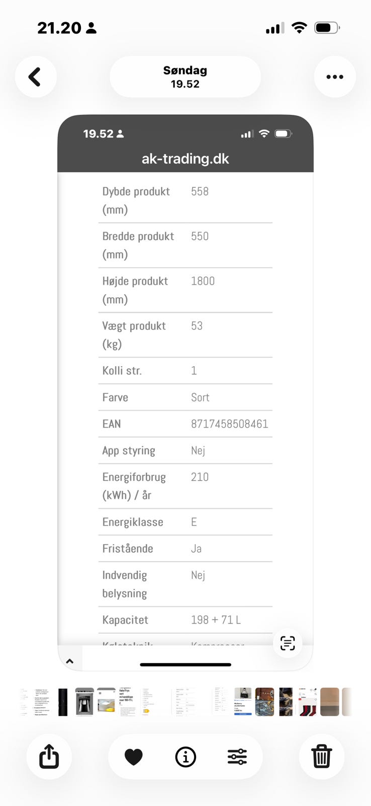Favorite the photo with the heart icon
The height and width of the screenshot is (806, 371).
click(x=134, y=757)
